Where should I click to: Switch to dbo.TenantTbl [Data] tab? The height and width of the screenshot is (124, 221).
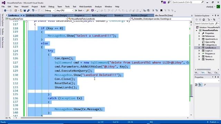click(x=164, y=15)
